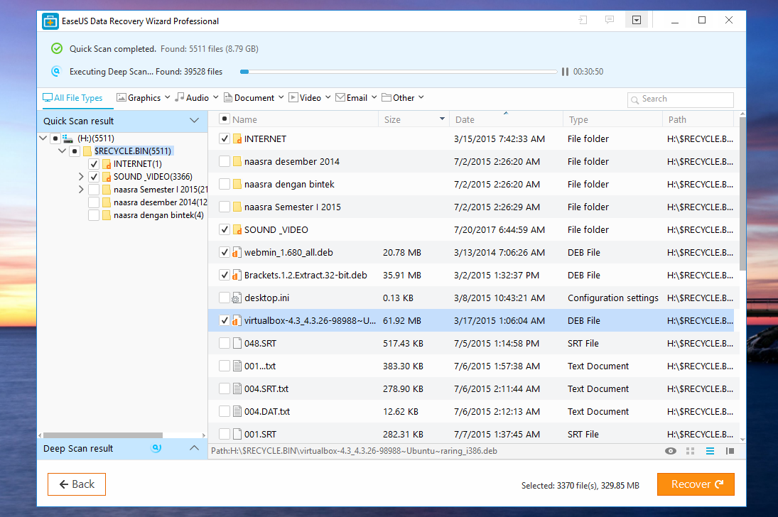This screenshot has width=778, height=517.
Task: Click the H: drive icon in tree
Action: [67, 138]
